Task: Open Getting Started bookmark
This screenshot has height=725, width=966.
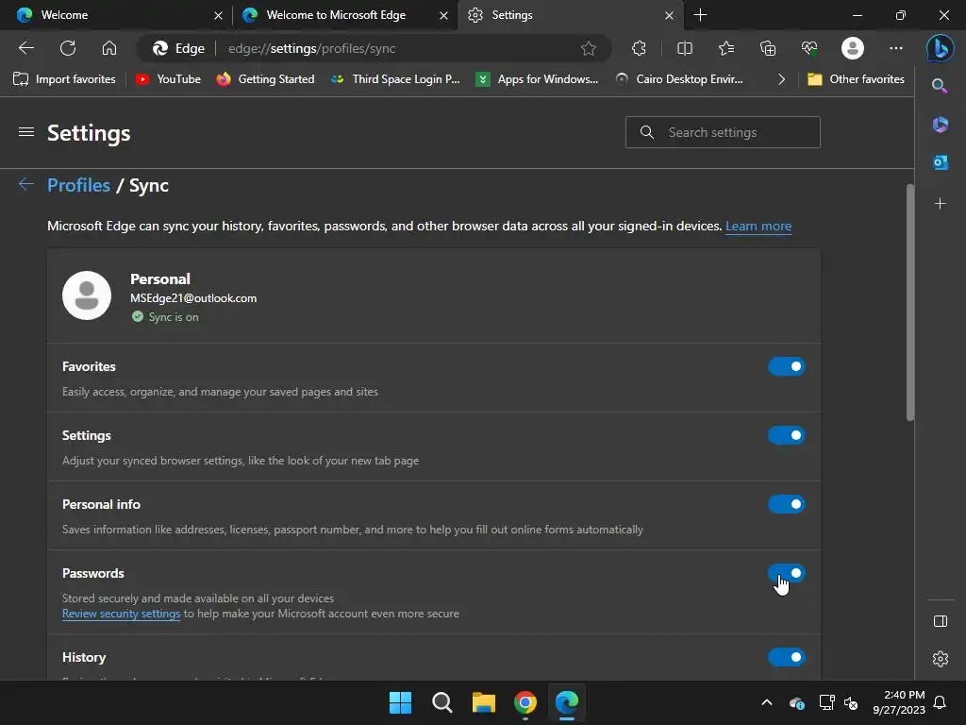Action: click(265, 79)
